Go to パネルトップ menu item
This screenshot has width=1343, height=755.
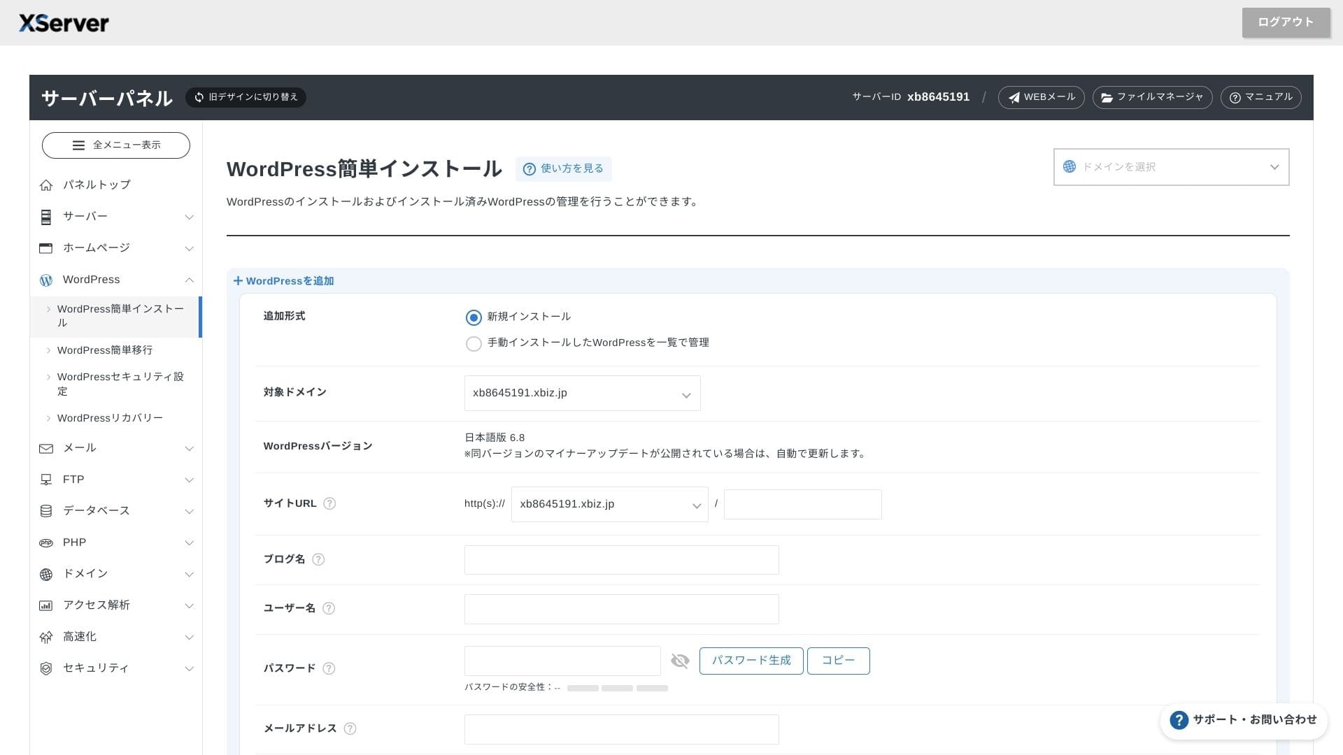click(97, 185)
